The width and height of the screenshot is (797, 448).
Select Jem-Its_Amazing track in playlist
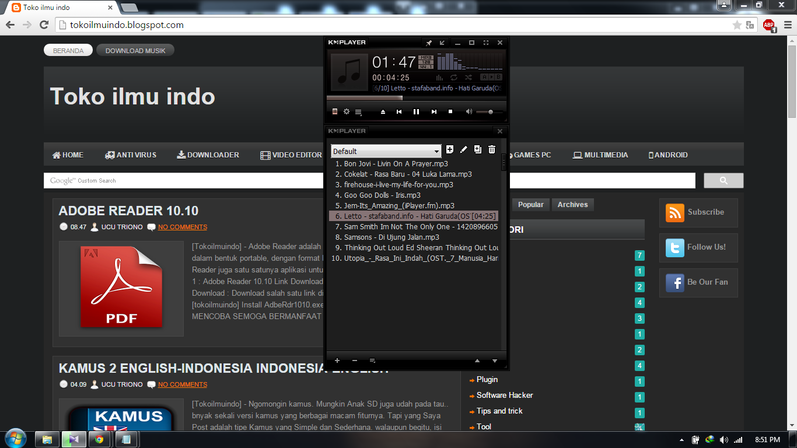tap(414, 206)
